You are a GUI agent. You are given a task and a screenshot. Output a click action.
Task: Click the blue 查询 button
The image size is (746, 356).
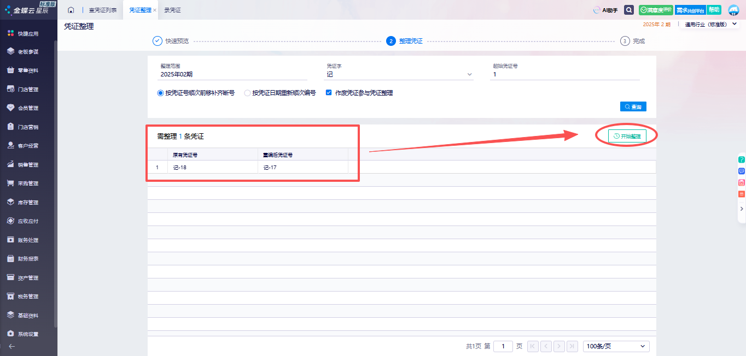[x=633, y=106]
